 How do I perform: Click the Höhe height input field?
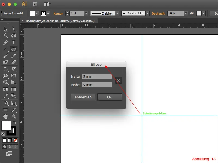tap(97, 85)
